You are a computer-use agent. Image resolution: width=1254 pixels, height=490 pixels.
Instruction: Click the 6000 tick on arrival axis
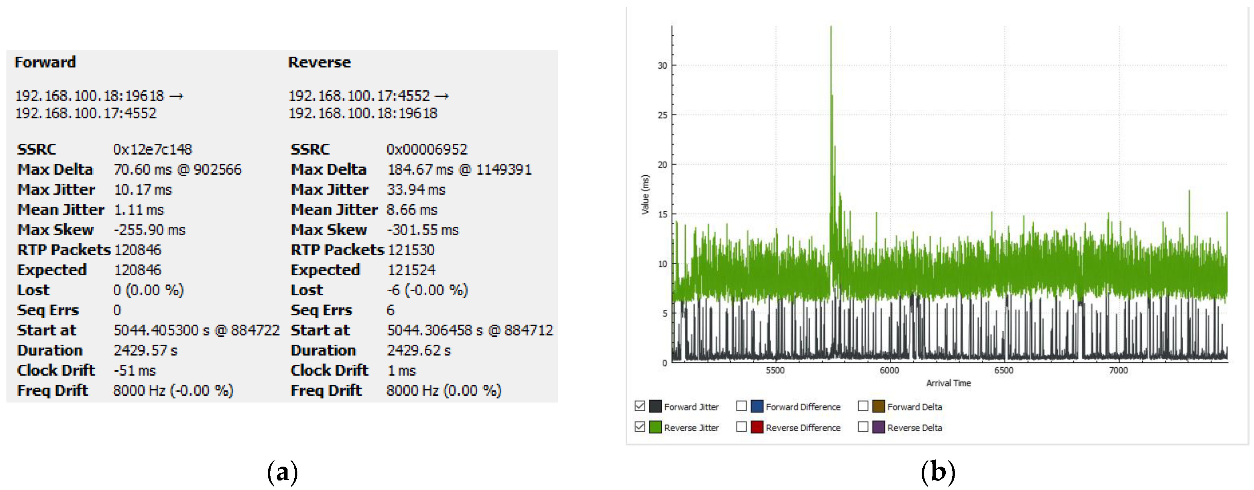point(889,370)
